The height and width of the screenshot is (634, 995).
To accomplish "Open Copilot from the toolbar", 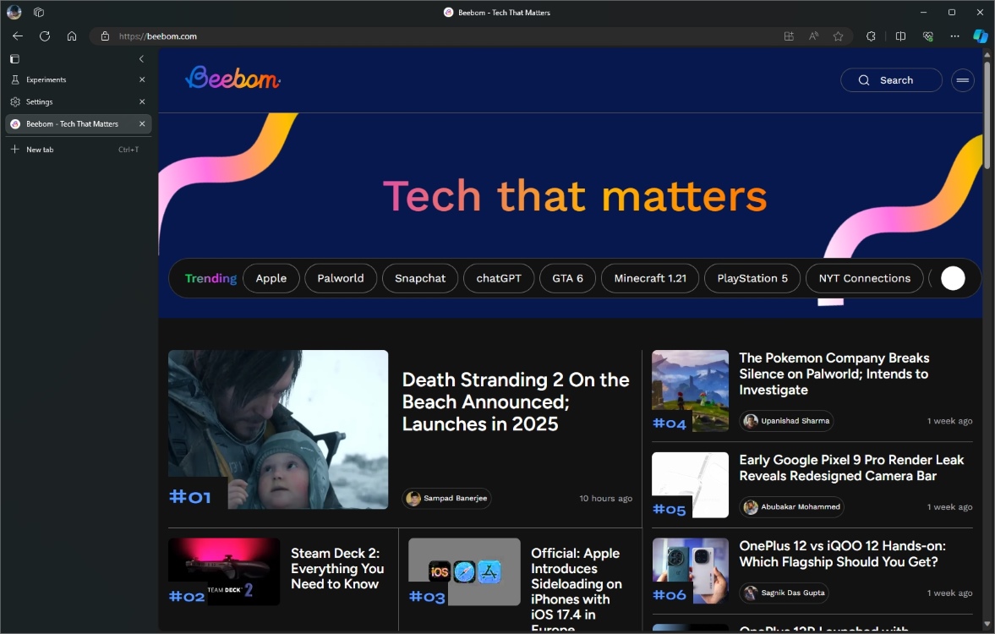I will tap(980, 36).
